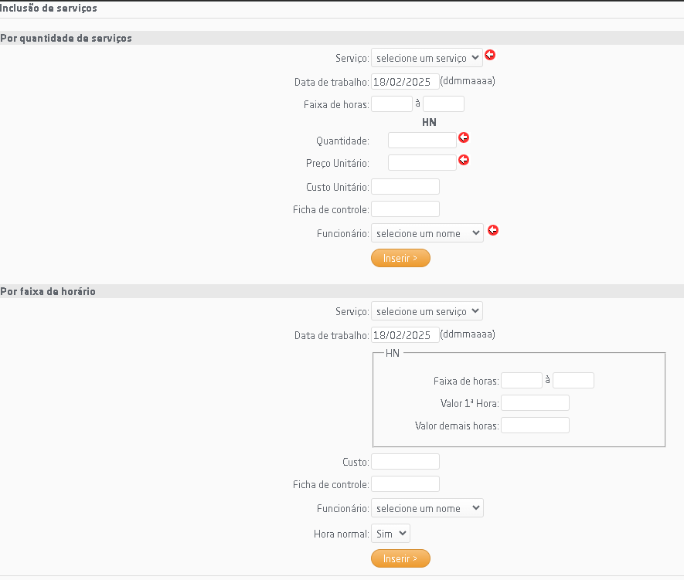
Task: Focus the Preço Unitário input field
Action: (x=422, y=163)
